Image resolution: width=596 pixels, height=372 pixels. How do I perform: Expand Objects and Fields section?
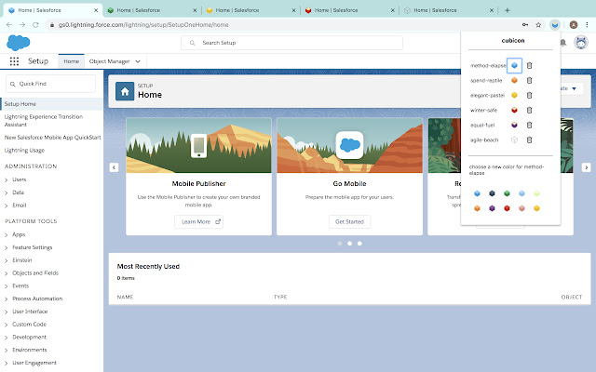click(x=7, y=273)
